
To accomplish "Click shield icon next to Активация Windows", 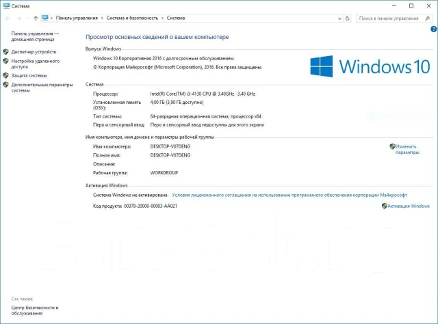I will point(385,206).
